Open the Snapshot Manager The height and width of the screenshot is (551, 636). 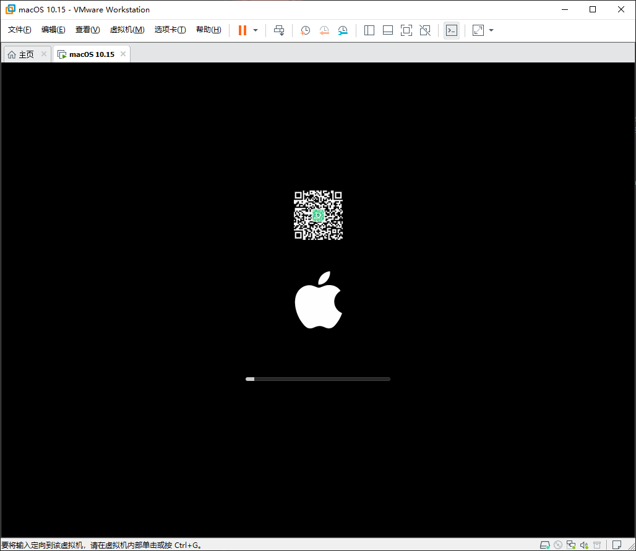(343, 30)
